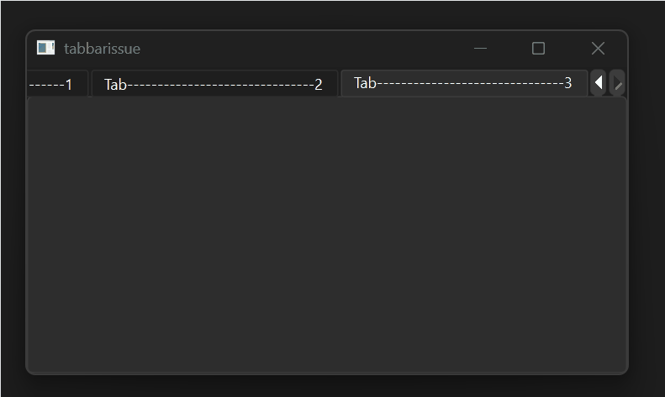Switch to the Tab----2 tab

pyautogui.click(x=214, y=84)
